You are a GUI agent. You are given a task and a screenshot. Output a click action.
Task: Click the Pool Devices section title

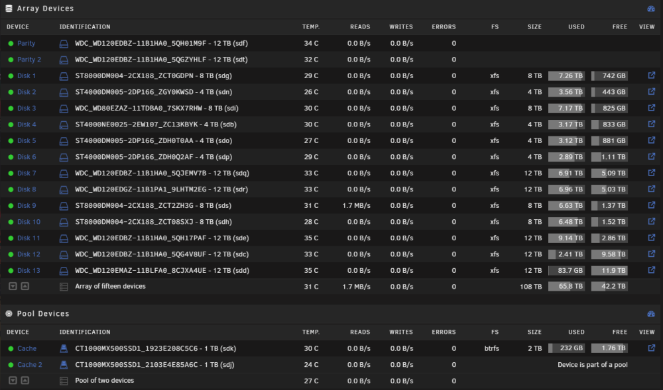(x=43, y=314)
